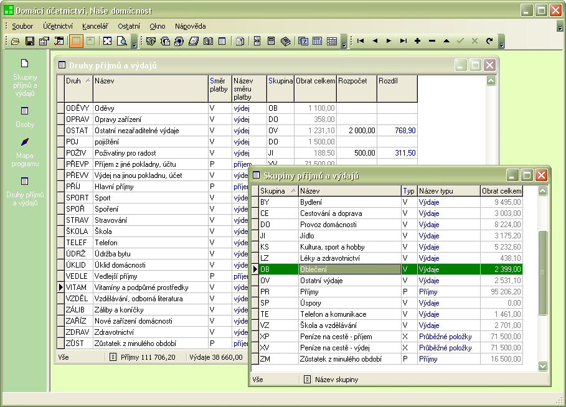Jump to last record navigation icon
566x407 pixels.
tap(403, 41)
